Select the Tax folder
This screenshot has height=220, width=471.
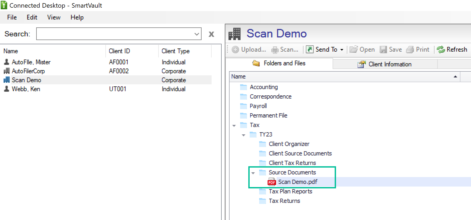pos(255,125)
